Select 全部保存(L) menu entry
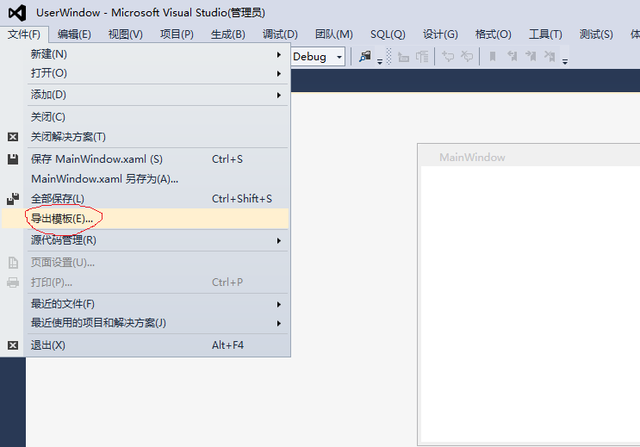 [x=146, y=199]
